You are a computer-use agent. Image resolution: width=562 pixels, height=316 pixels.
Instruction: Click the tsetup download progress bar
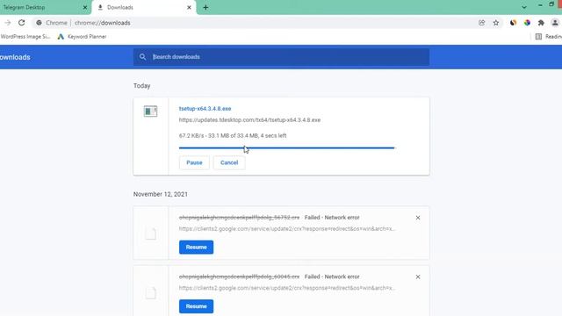(287, 147)
